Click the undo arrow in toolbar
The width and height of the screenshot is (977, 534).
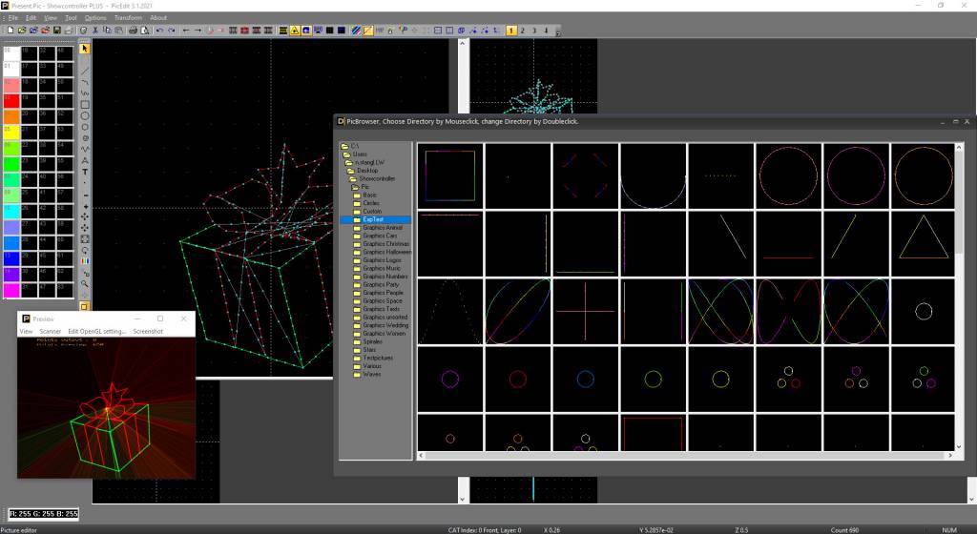(158, 31)
